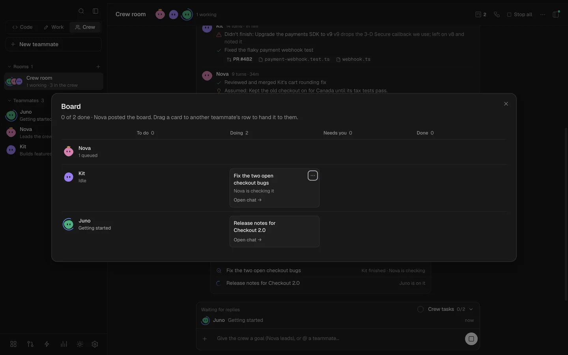
Task: Click the plus attachment icon in message box
Action: [x=205, y=338]
